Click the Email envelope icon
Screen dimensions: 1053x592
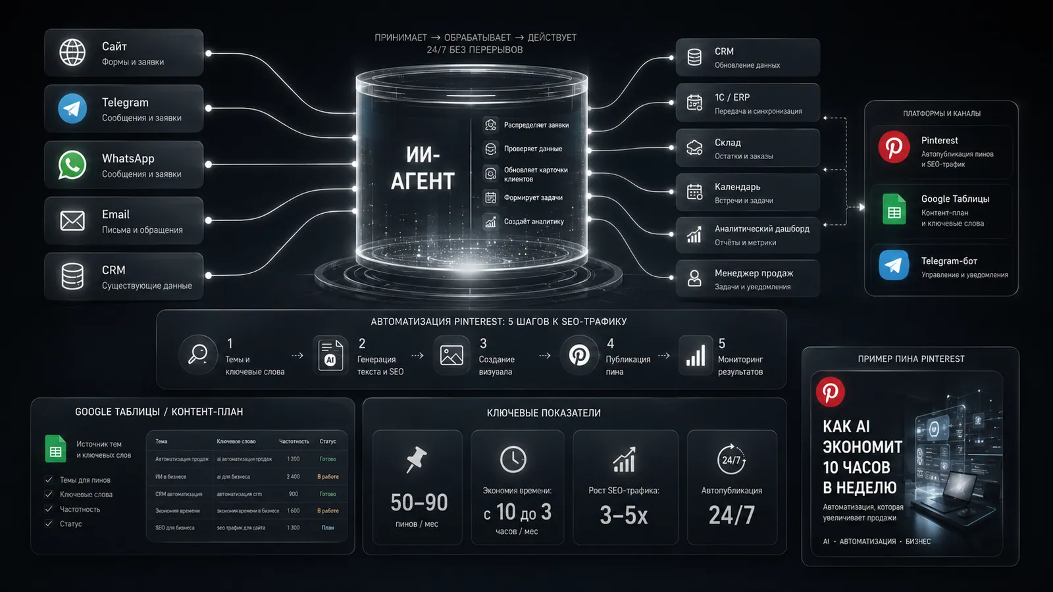(72, 221)
